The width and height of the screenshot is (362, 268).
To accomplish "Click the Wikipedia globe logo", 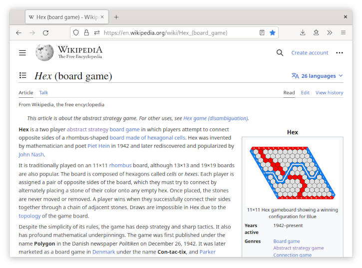I will [x=44, y=52].
